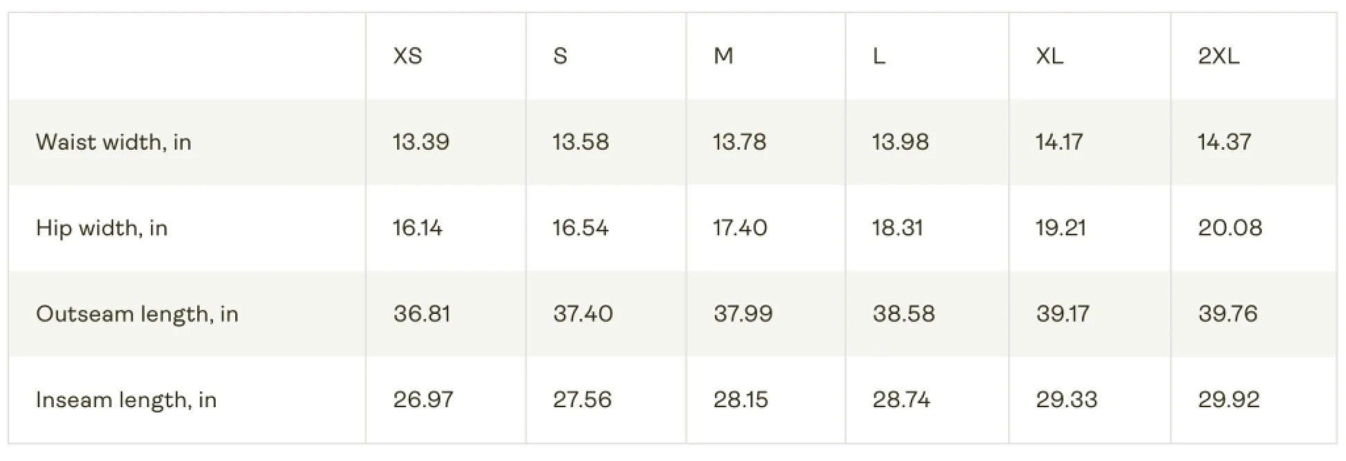Click the 13.39 waist width cell
Image resolution: width=1346 pixels, height=461 pixels.
coord(421,142)
